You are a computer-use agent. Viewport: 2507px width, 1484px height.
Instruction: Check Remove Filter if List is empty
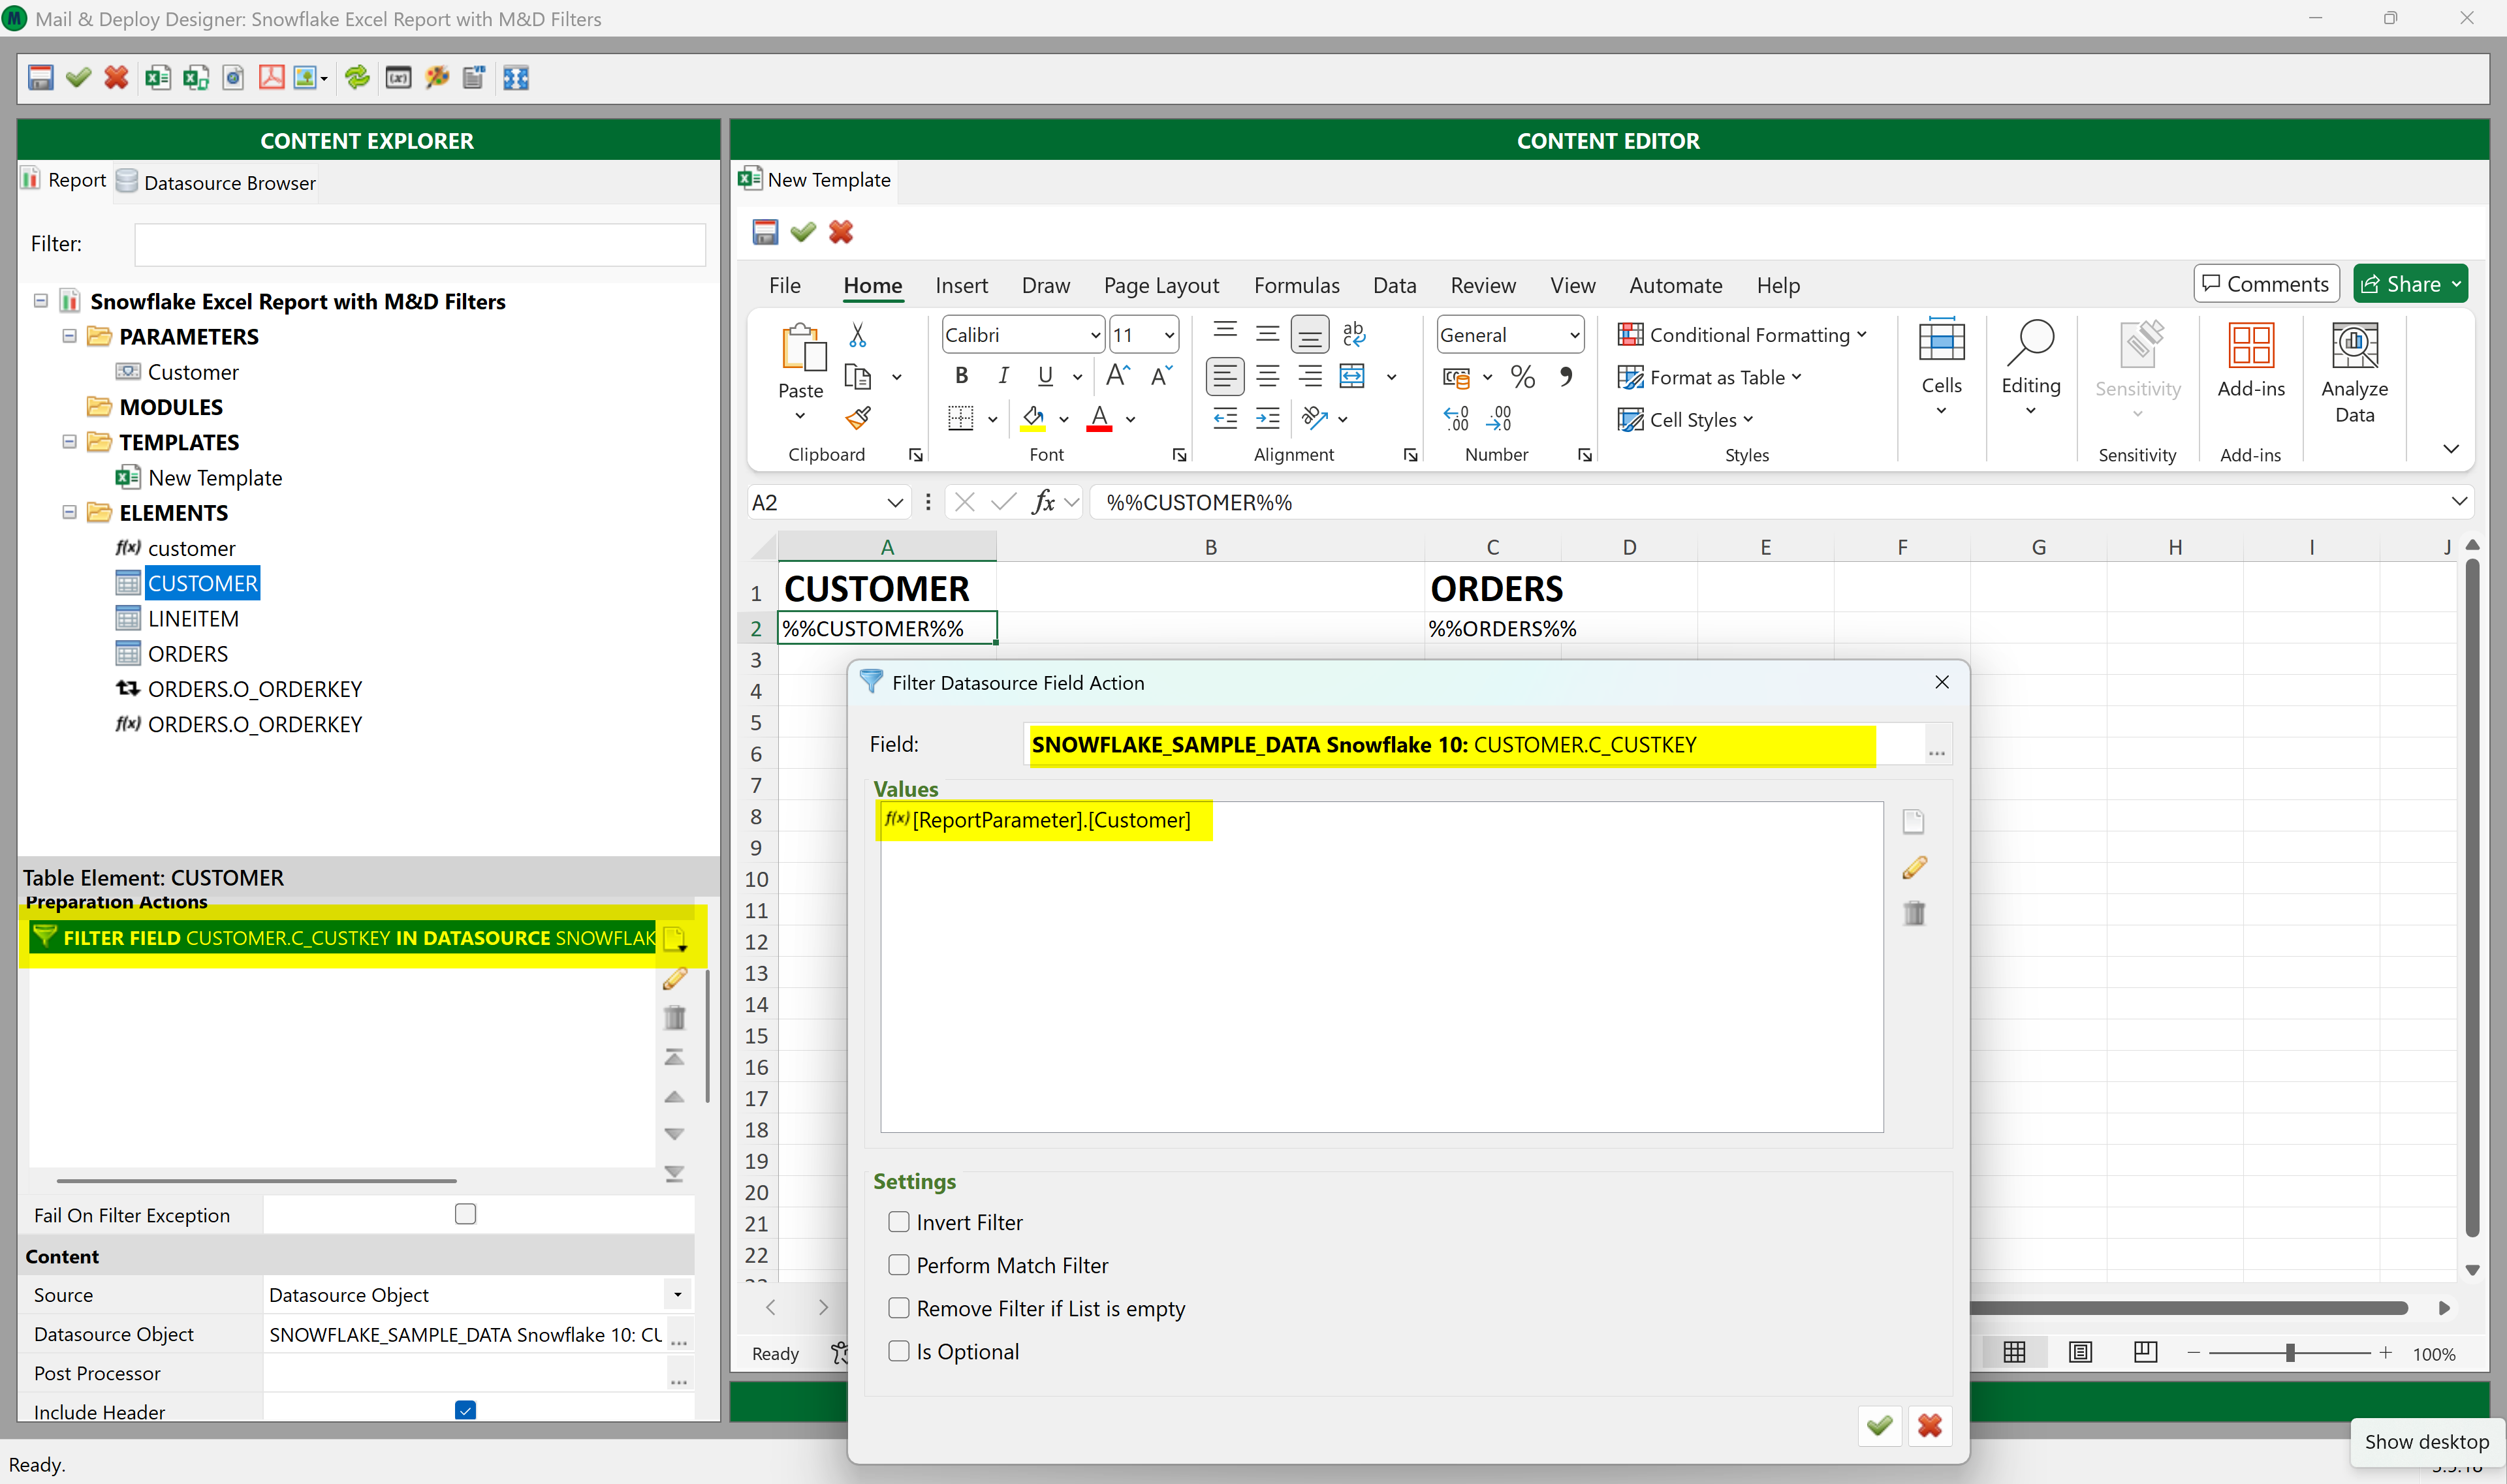coord(900,1308)
